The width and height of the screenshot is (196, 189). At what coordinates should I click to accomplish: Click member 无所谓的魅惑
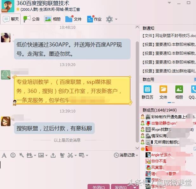[x=168, y=142]
